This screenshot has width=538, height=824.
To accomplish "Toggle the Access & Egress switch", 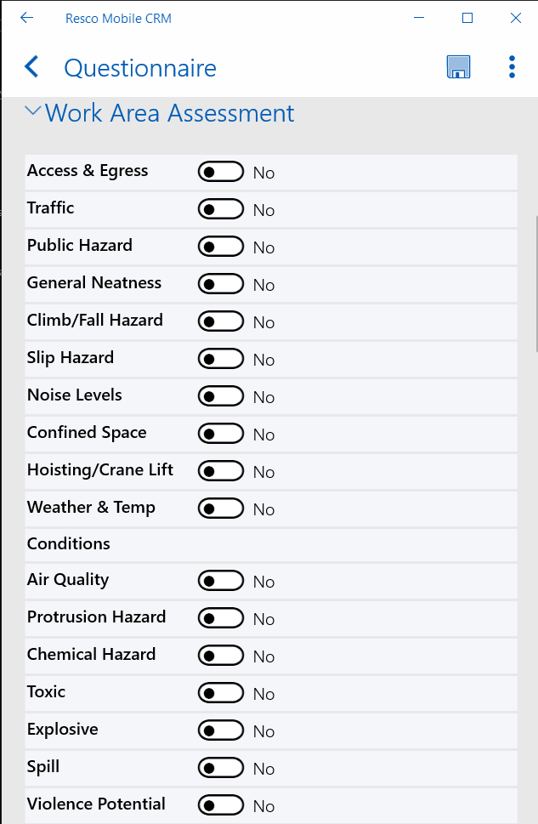I will click(221, 171).
